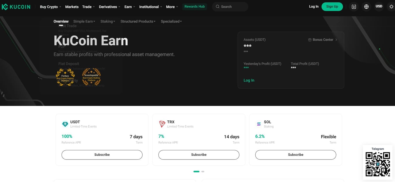
Task: Click the TRX coin icon
Action: [x=162, y=124]
